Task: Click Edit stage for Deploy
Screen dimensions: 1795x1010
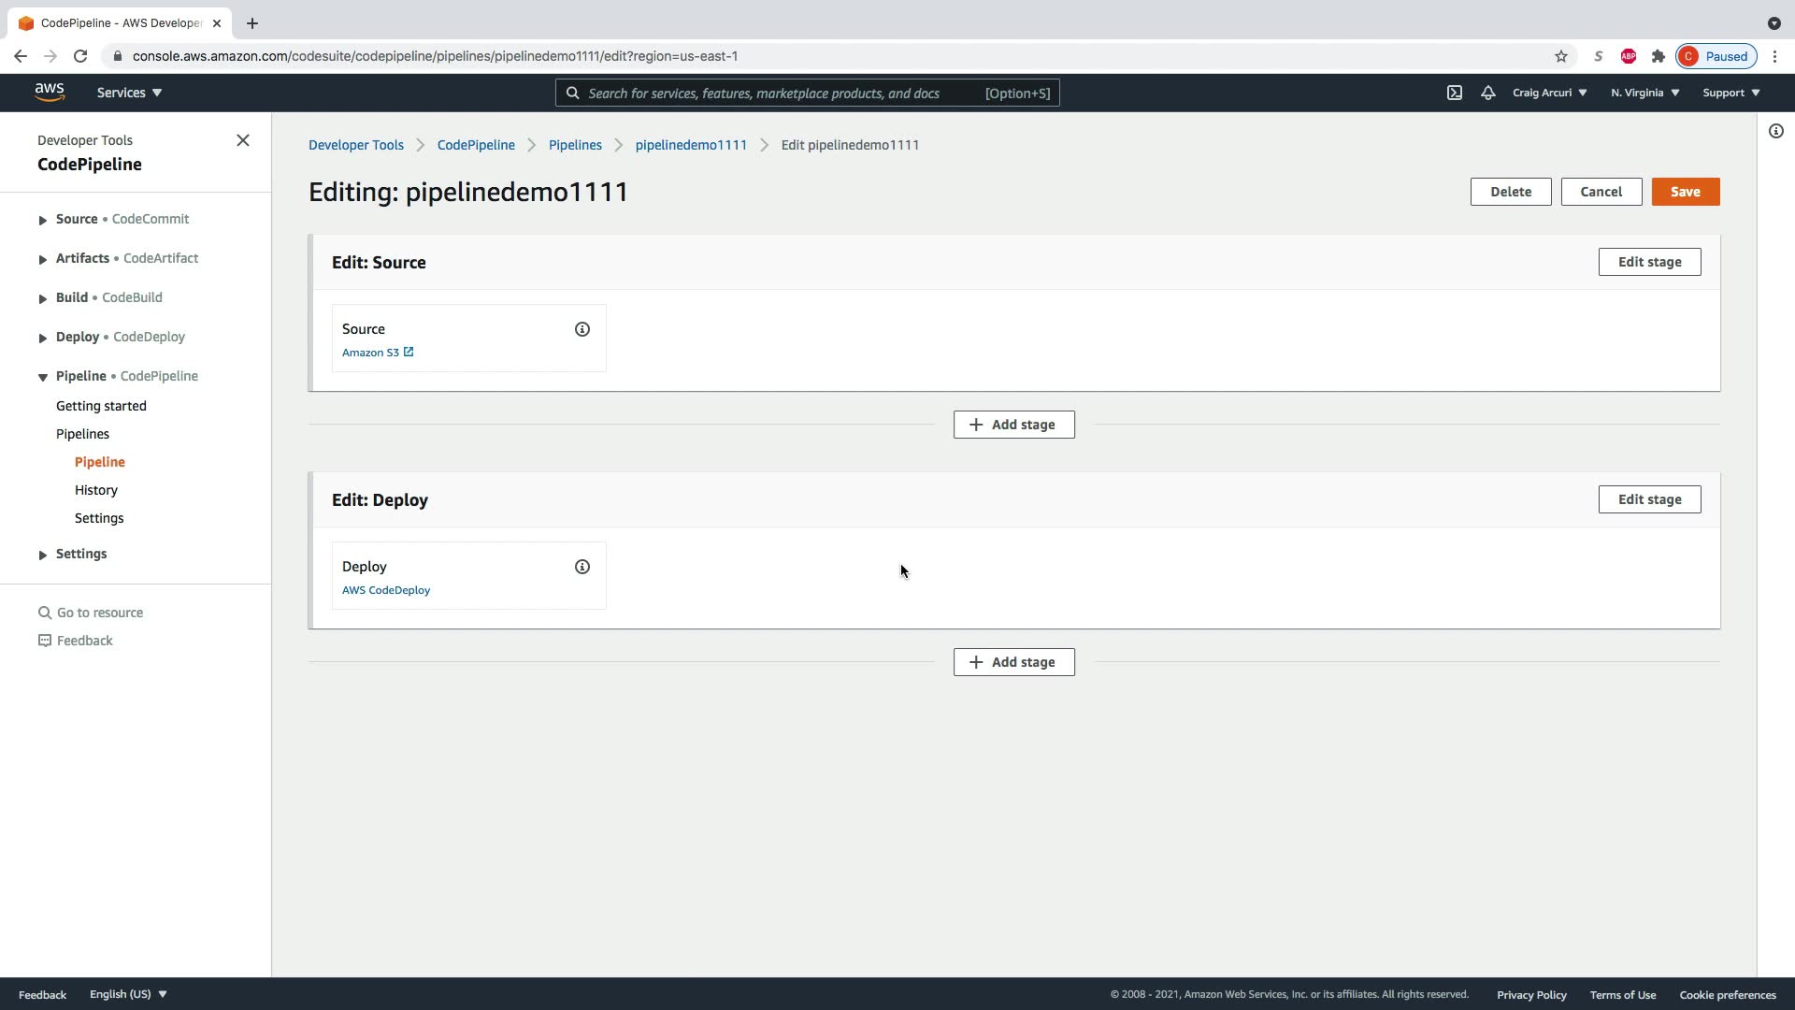Action: (1649, 499)
